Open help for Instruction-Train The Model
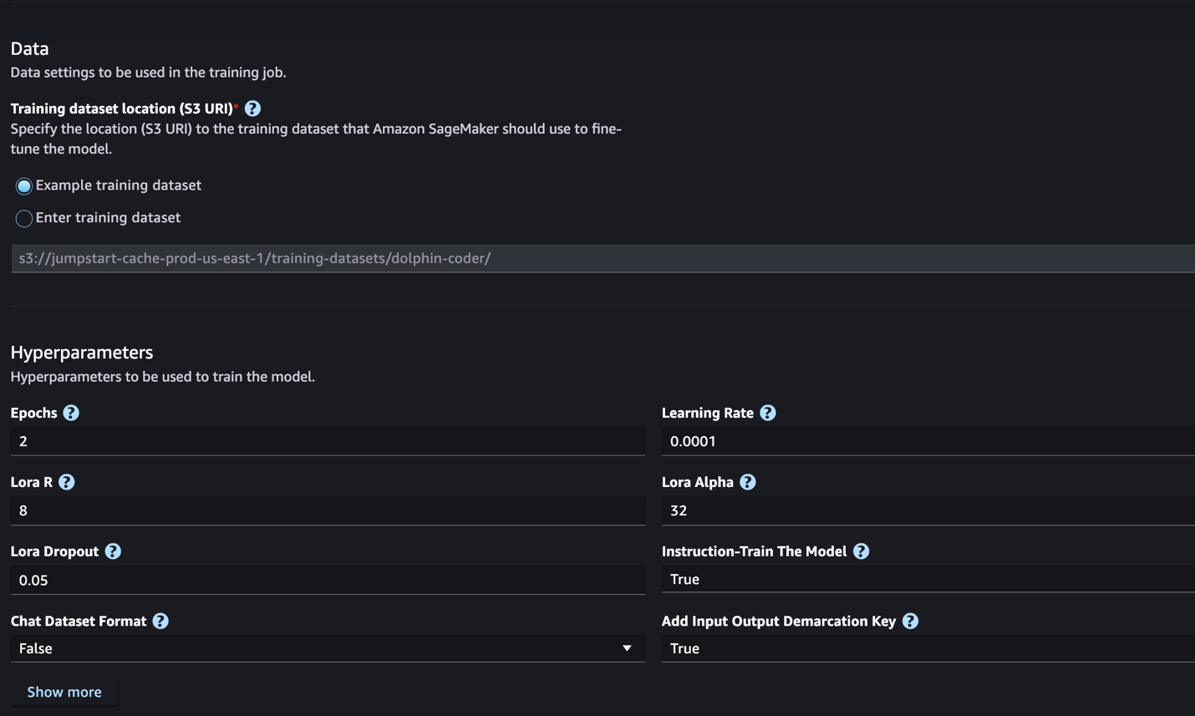The height and width of the screenshot is (716, 1195). point(861,551)
